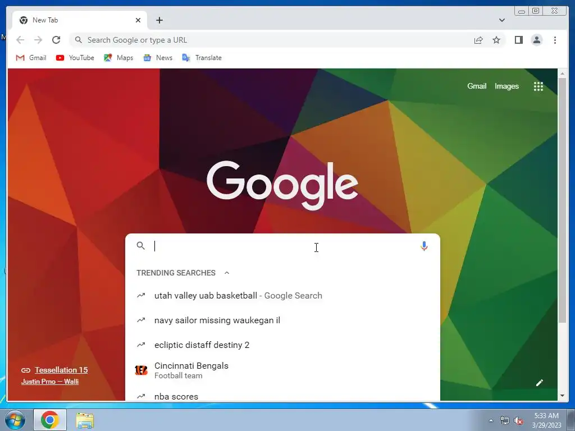575x431 pixels.
Task: Click the Google search box
Action: [x=282, y=246]
